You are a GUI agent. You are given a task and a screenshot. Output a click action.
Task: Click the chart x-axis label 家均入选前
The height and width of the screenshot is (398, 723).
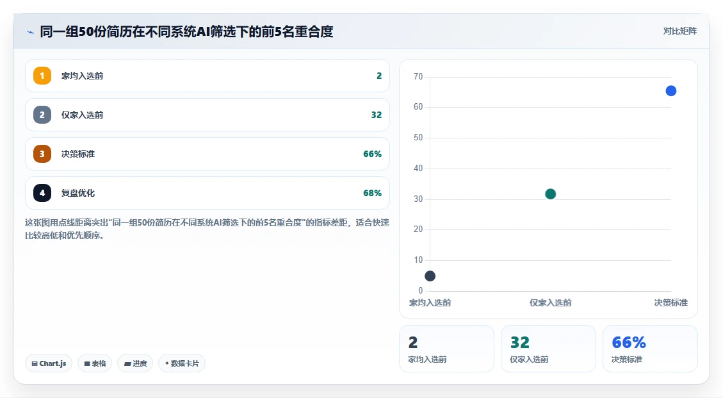430,303
